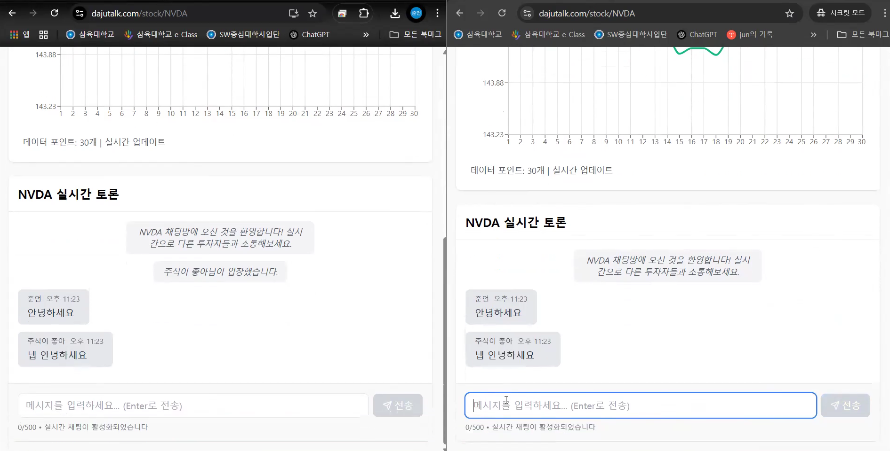
Task: Click the message input field in the left chat
Action: [193, 405]
